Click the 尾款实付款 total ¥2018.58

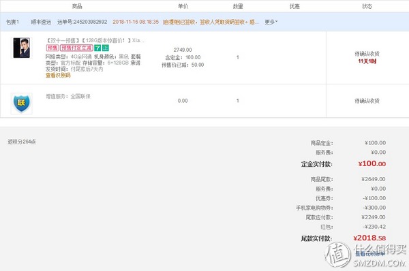coord(369,238)
